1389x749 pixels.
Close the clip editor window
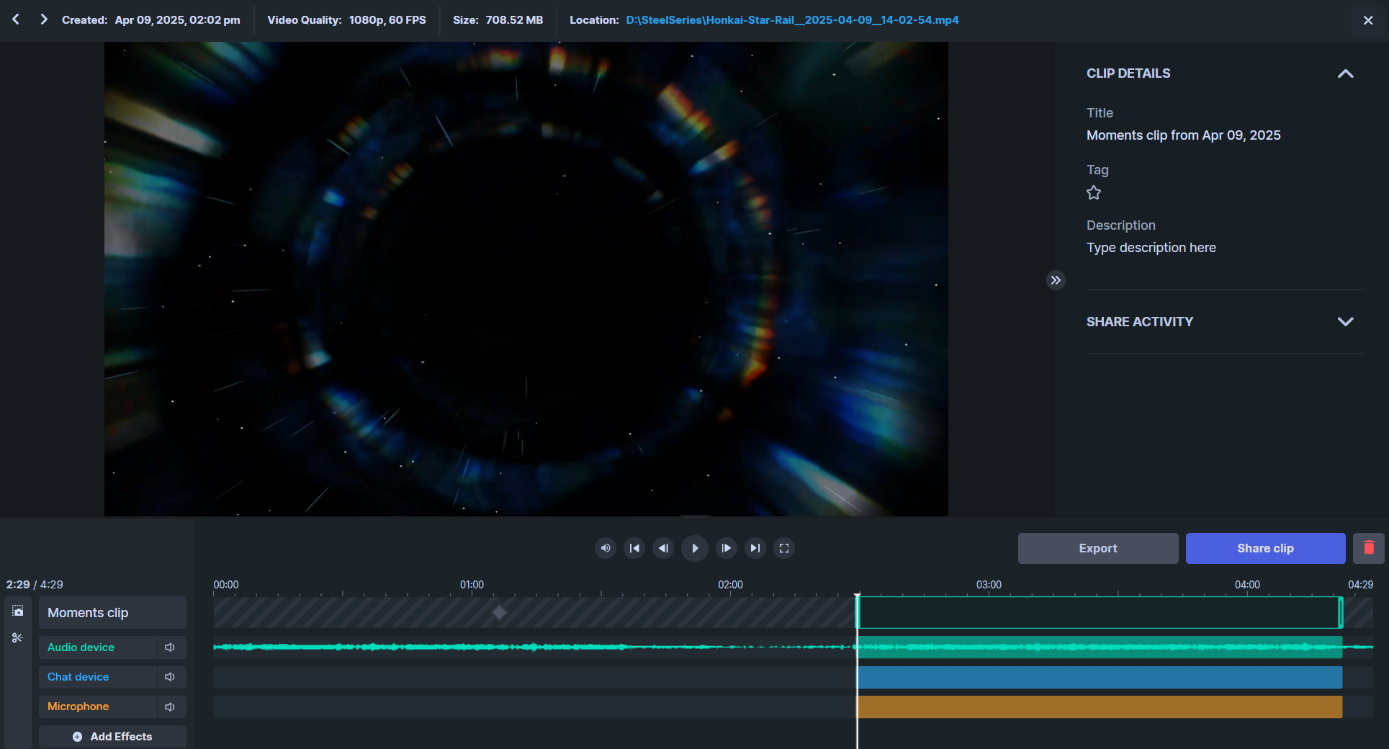click(1368, 20)
